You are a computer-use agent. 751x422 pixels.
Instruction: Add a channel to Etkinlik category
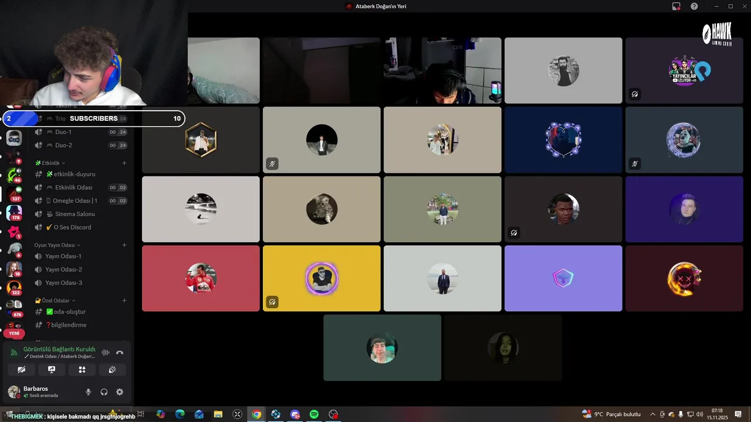[124, 163]
